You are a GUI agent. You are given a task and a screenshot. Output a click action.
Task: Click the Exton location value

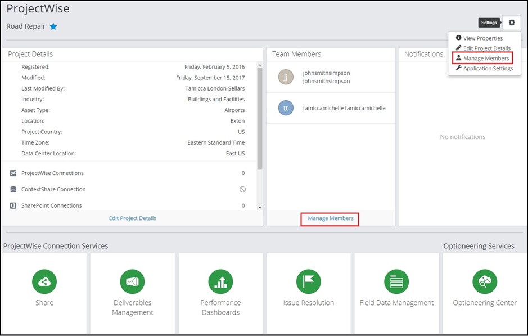(x=238, y=121)
